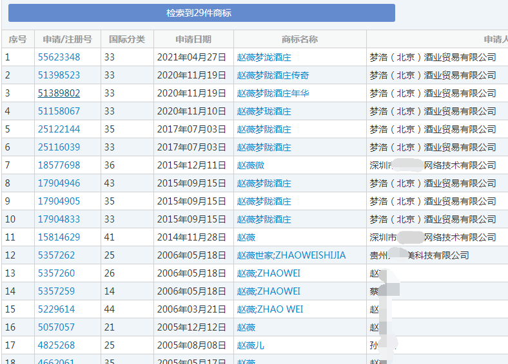
Task: Open registration number 17904946
Action: [59, 183]
